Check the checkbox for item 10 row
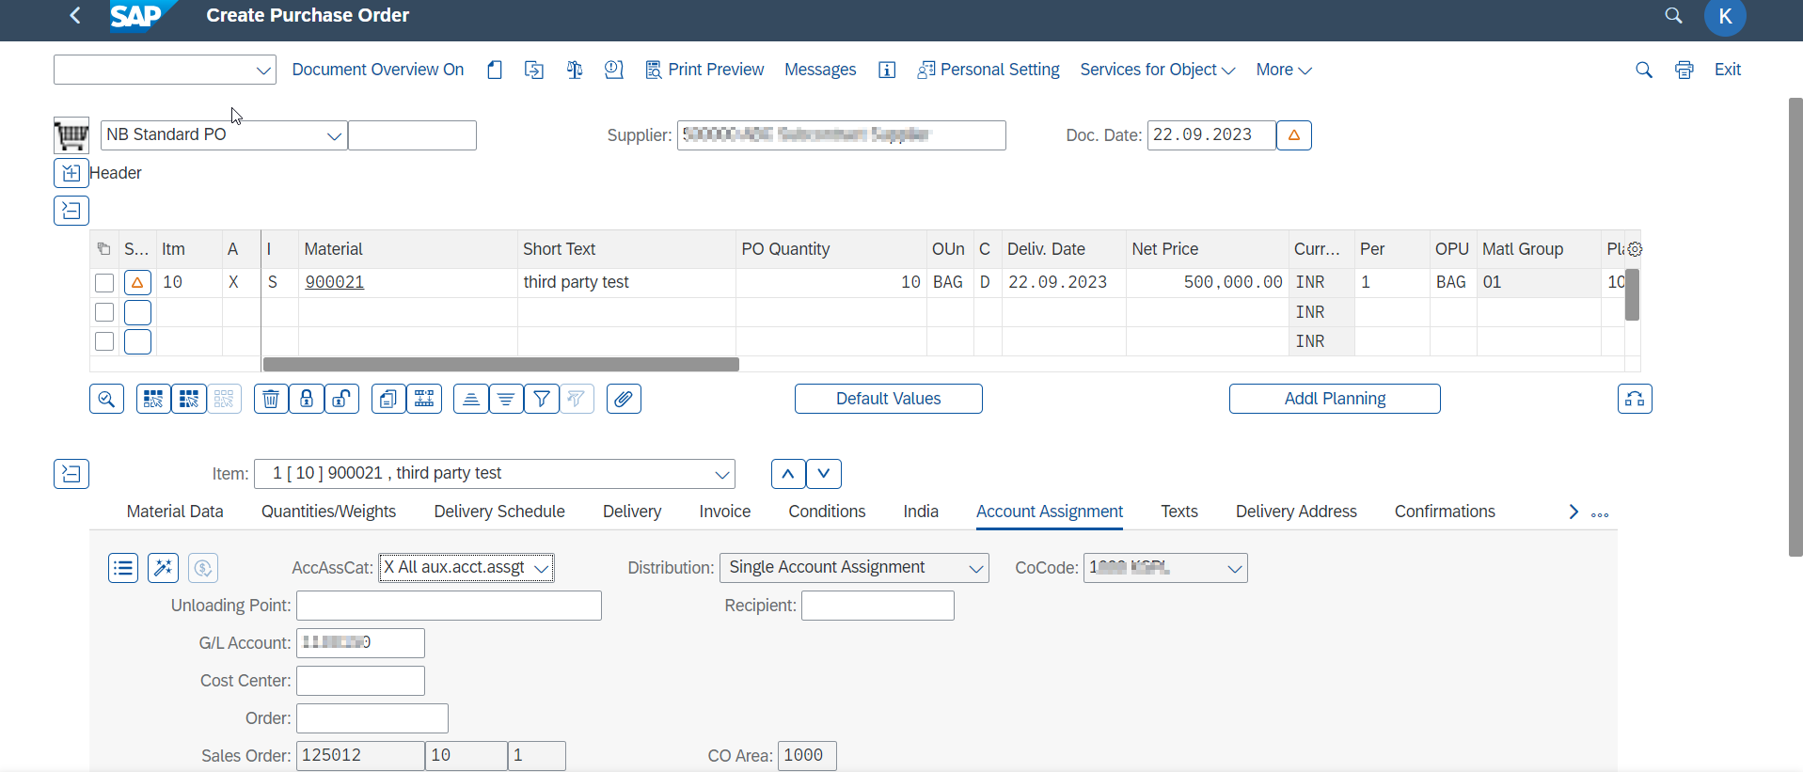 (104, 282)
